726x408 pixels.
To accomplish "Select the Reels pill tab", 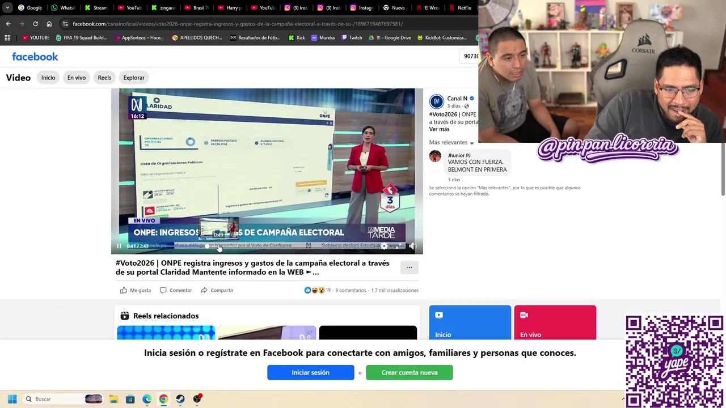I will pos(104,78).
